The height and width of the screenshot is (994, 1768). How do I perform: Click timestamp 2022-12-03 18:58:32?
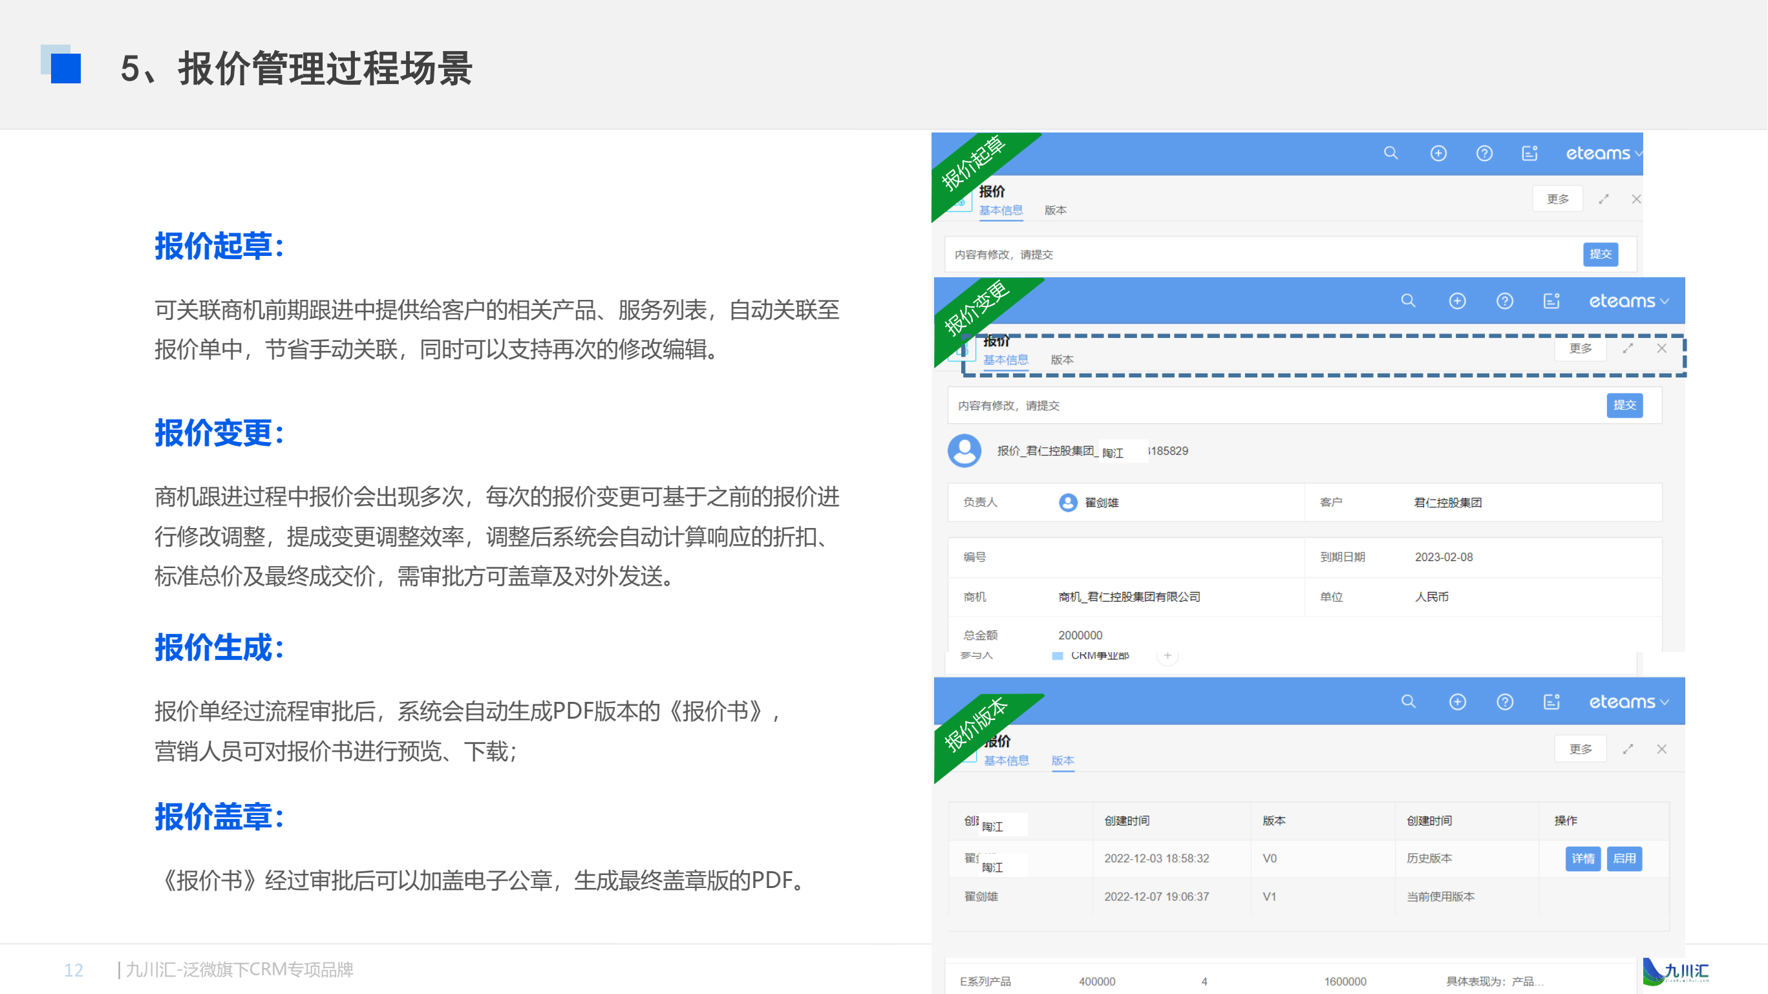click(1156, 858)
